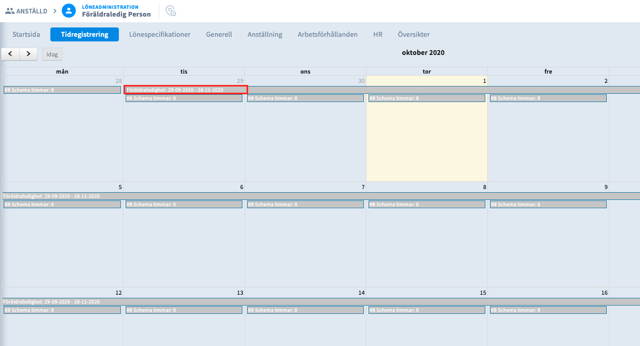Click the tor column header
This screenshot has height=346, width=640.
click(427, 71)
